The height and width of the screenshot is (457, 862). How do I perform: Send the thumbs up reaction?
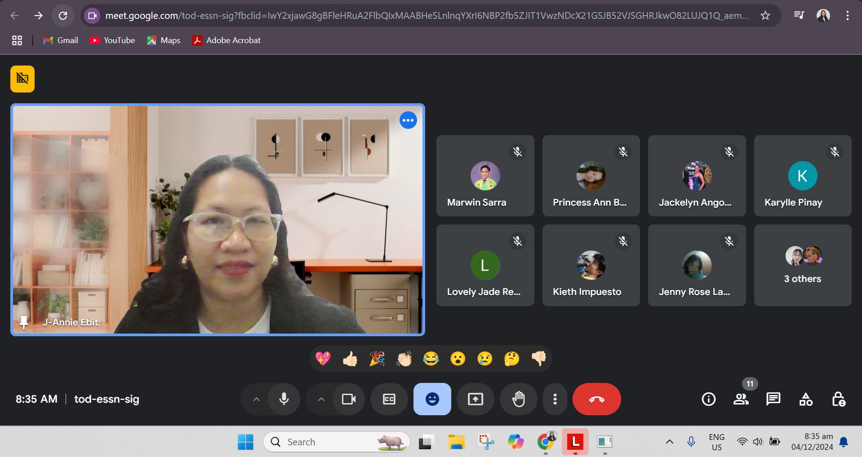point(350,359)
